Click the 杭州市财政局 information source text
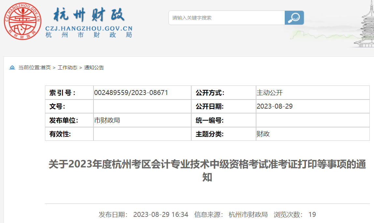 click(x=248, y=215)
